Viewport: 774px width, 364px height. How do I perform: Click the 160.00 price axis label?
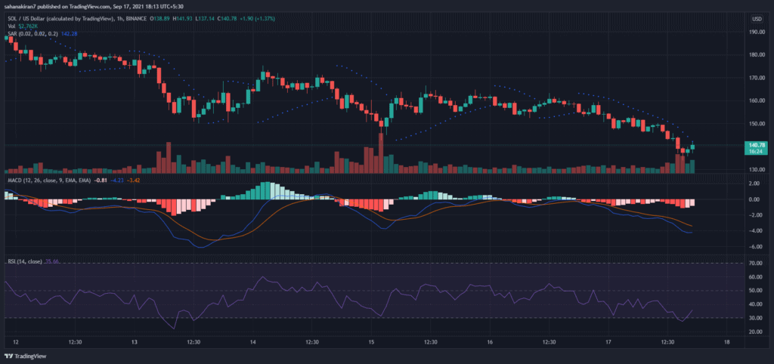click(757, 100)
